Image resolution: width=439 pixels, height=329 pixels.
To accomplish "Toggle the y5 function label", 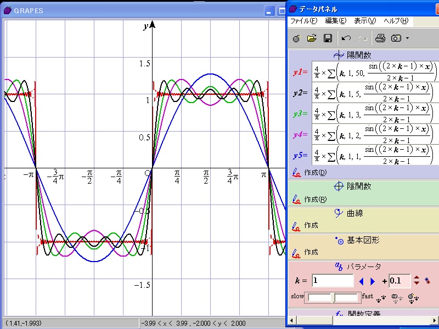I will [300, 155].
